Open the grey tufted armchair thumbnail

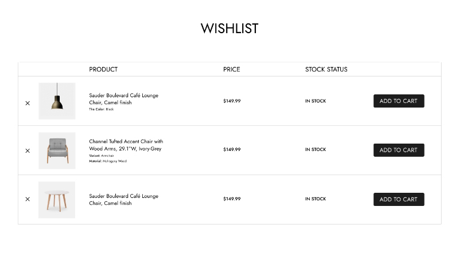57,150
